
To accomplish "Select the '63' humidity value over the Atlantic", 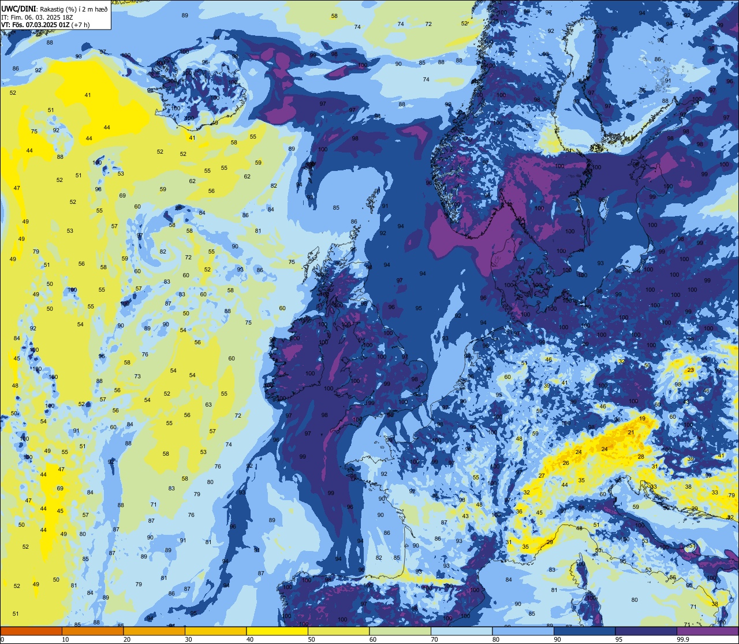I will pyautogui.click(x=208, y=404).
